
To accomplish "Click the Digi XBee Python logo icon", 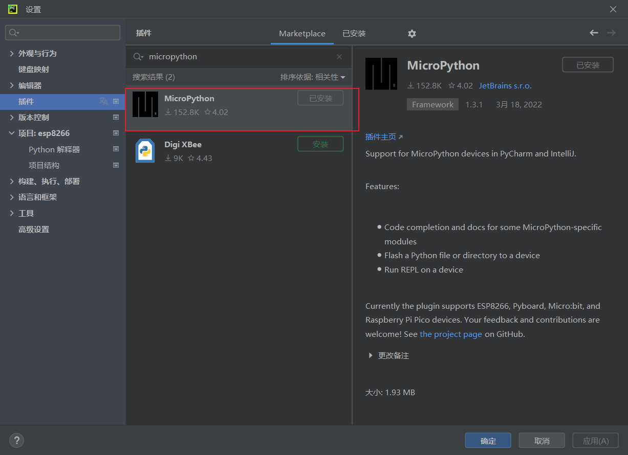I will coord(145,151).
